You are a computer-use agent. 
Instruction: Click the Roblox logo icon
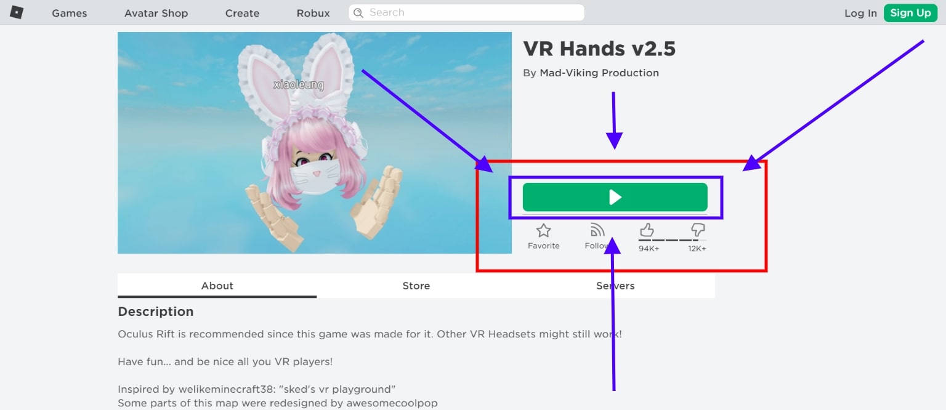[17, 12]
